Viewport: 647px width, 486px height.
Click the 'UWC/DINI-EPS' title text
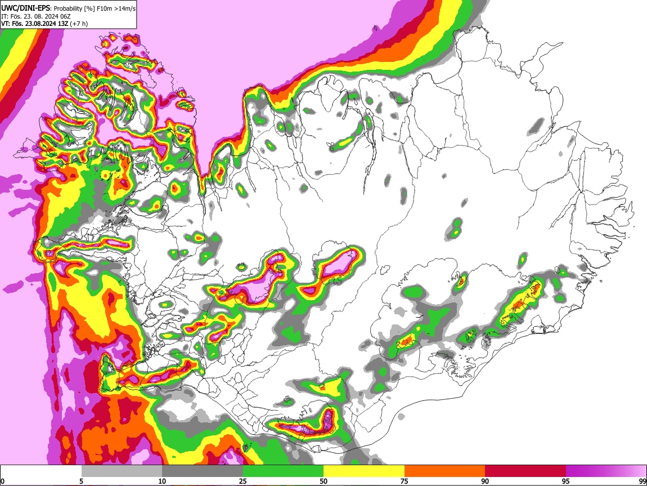(x=26, y=8)
